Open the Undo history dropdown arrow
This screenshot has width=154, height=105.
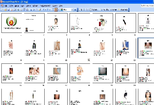pyautogui.click(x=45, y=10)
